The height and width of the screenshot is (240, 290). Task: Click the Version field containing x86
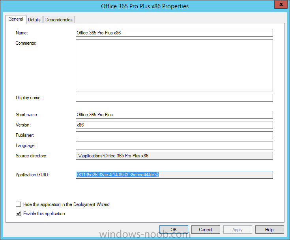(174, 125)
